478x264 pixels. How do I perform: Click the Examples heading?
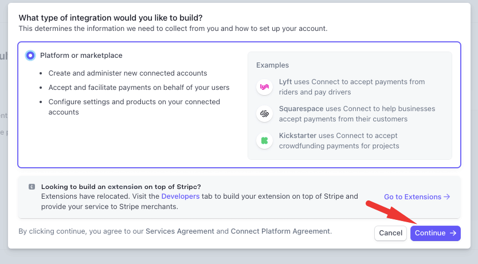click(272, 65)
